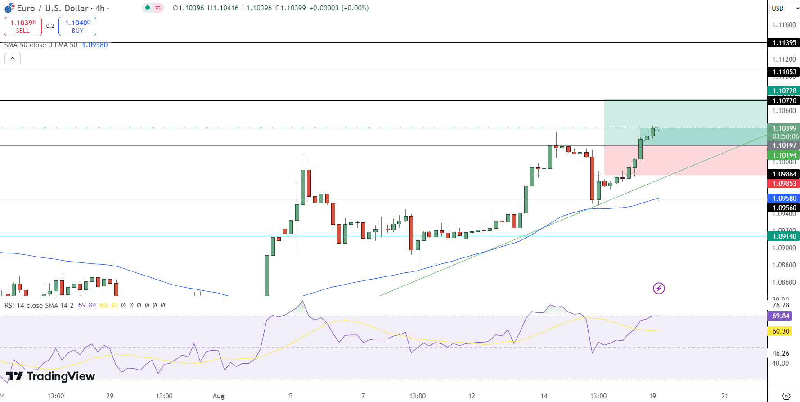
Task: Click the gray 1.10197 price label
Action: (x=784, y=145)
